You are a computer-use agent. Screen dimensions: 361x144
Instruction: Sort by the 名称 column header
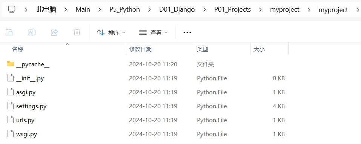point(18,49)
